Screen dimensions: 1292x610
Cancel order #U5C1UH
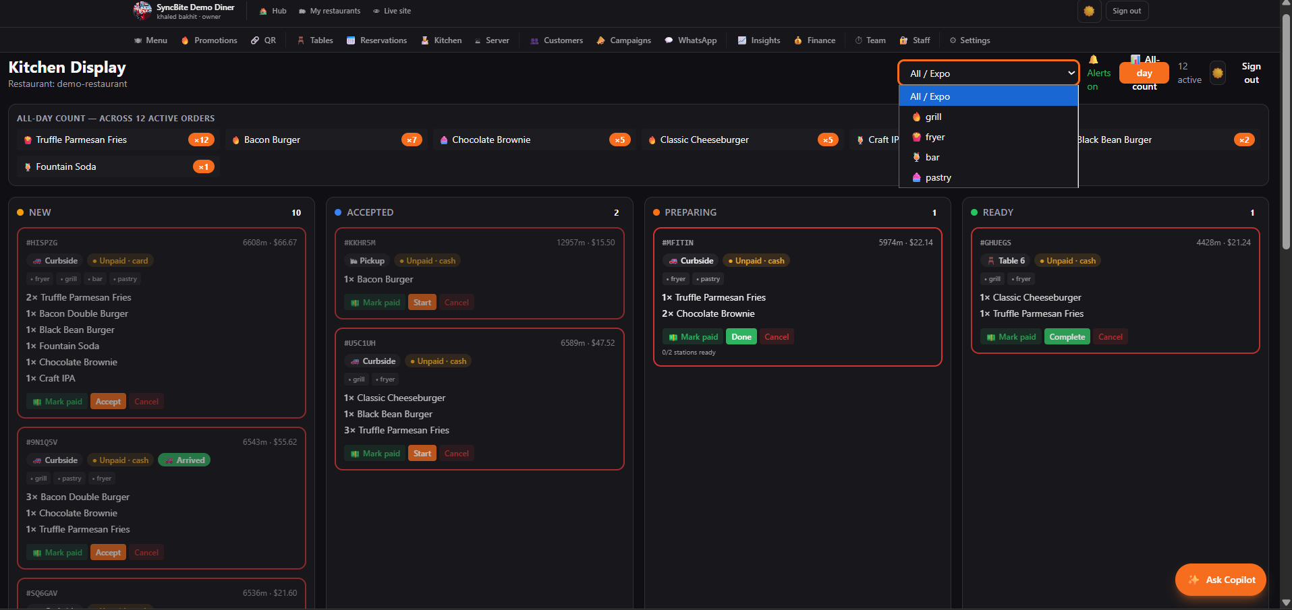[457, 454]
